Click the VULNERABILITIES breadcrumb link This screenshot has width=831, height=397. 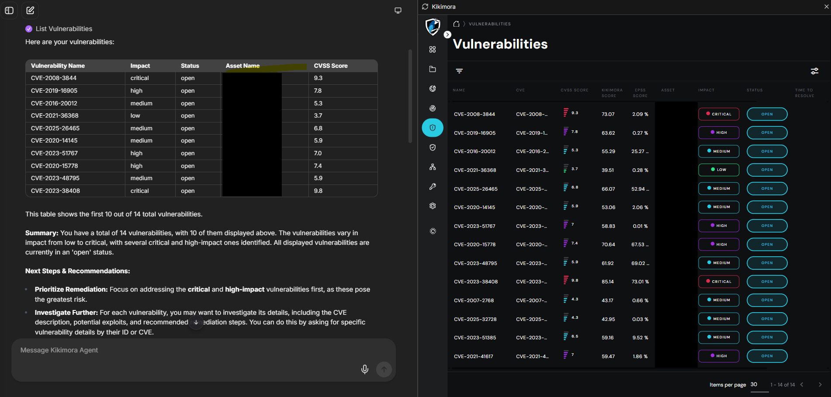489,24
